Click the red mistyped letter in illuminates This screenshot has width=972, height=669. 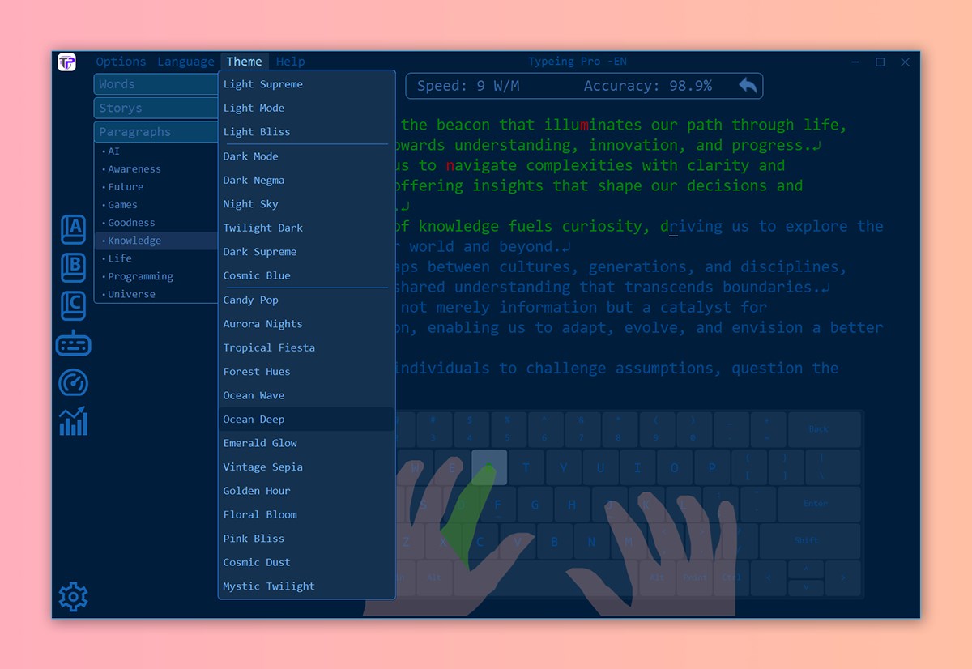point(584,125)
